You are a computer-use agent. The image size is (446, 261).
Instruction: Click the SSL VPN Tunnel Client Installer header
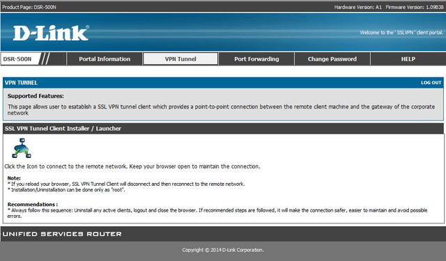63,129
